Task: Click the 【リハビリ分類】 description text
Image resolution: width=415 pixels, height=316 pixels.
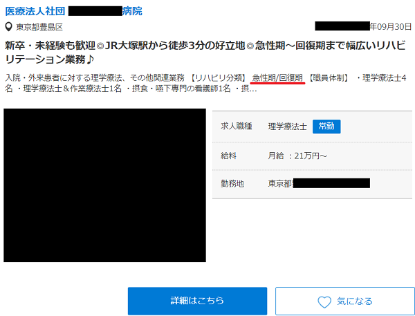Action: pyautogui.click(x=218, y=78)
